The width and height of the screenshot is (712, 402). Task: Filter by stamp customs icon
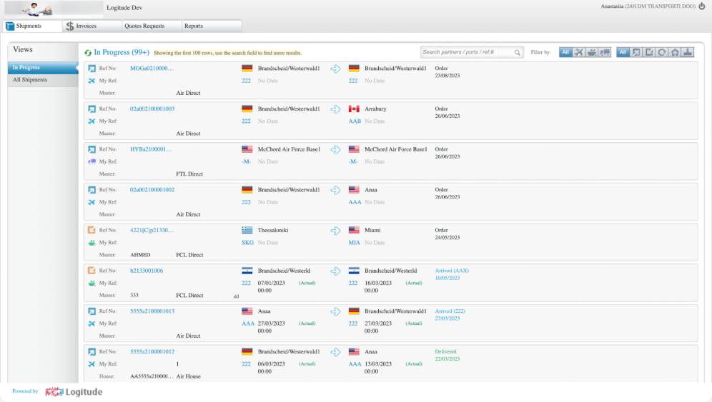click(688, 52)
